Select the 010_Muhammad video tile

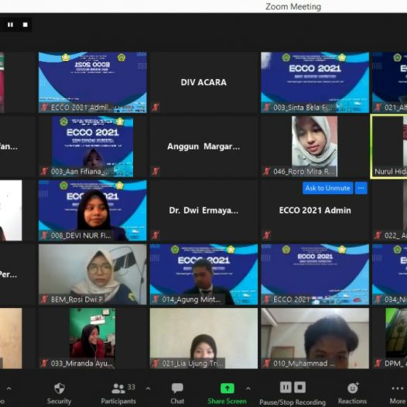tap(315, 338)
